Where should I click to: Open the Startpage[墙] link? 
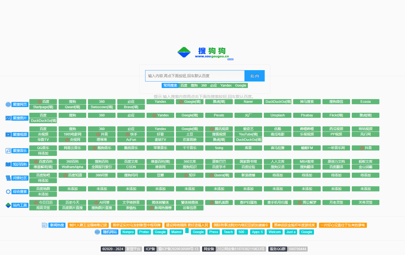click(x=43, y=107)
